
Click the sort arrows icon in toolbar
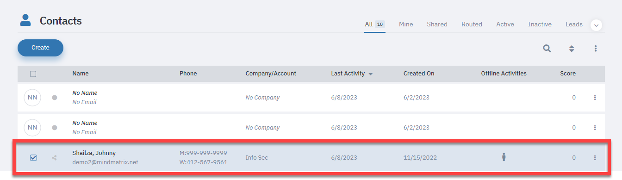pyautogui.click(x=572, y=49)
